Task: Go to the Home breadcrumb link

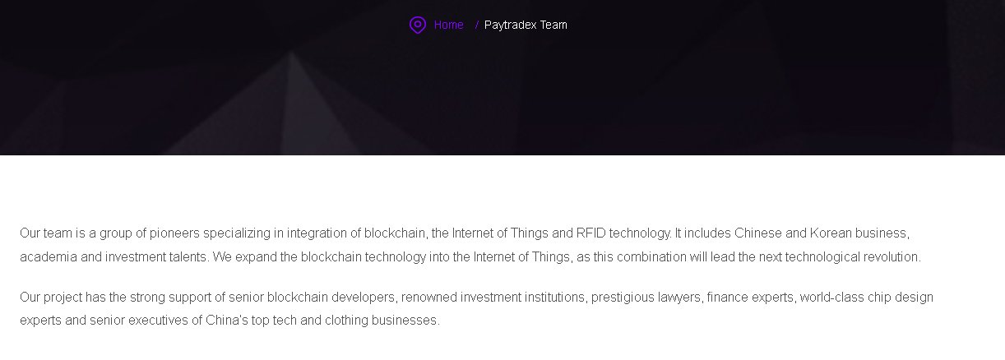Action: coord(449,25)
